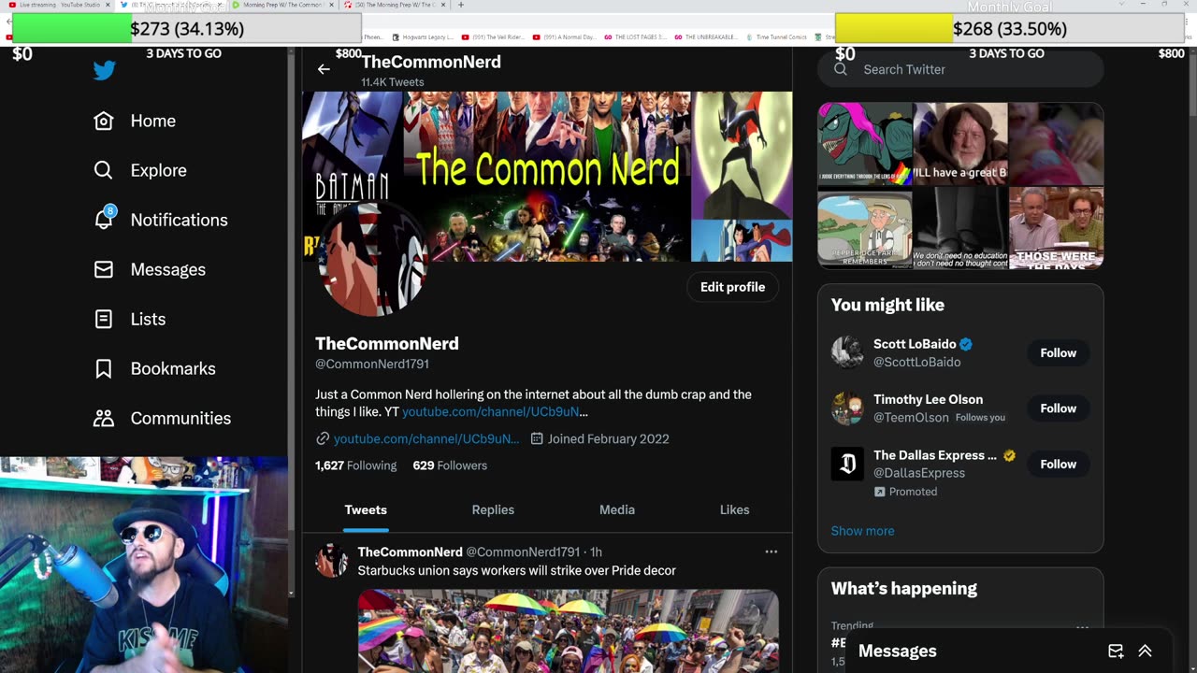Click the Twitter bird logo
This screenshot has height=673, width=1197.
(x=104, y=70)
